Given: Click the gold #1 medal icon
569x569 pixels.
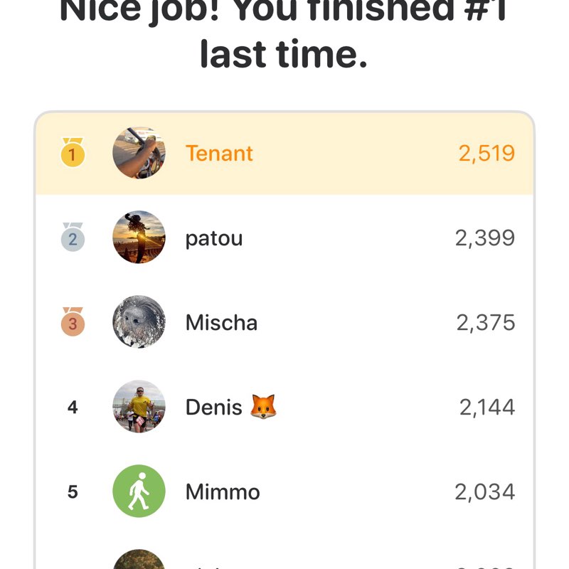Looking at the screenshot, I should tap(73, 153).
